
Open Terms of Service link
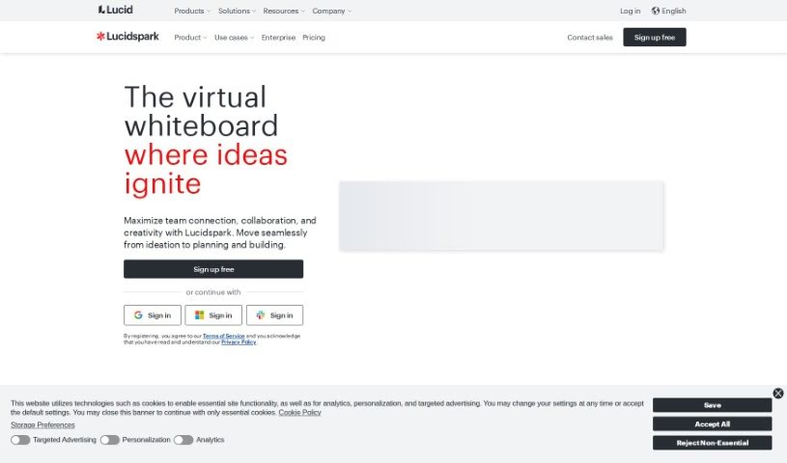[223, 336]
